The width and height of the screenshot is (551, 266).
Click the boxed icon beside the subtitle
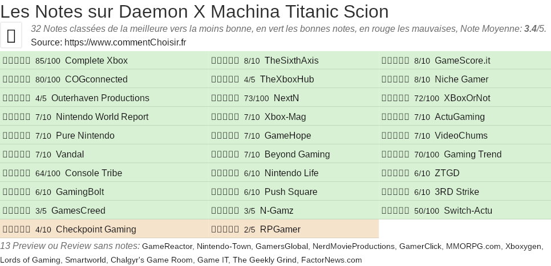click(11, 36)
